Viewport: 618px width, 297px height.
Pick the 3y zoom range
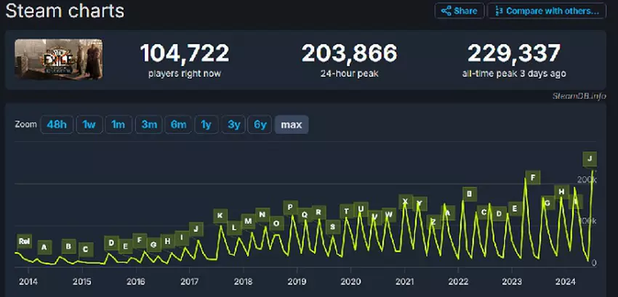pyautogui.click(x=233, y=125)
